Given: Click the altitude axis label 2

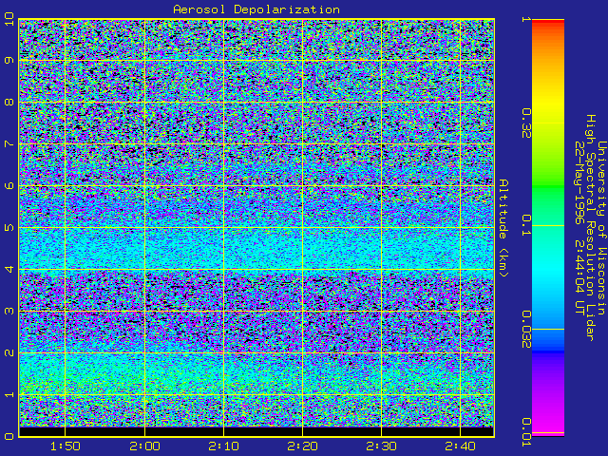Looking at the screenshot, I should [9, 352].
